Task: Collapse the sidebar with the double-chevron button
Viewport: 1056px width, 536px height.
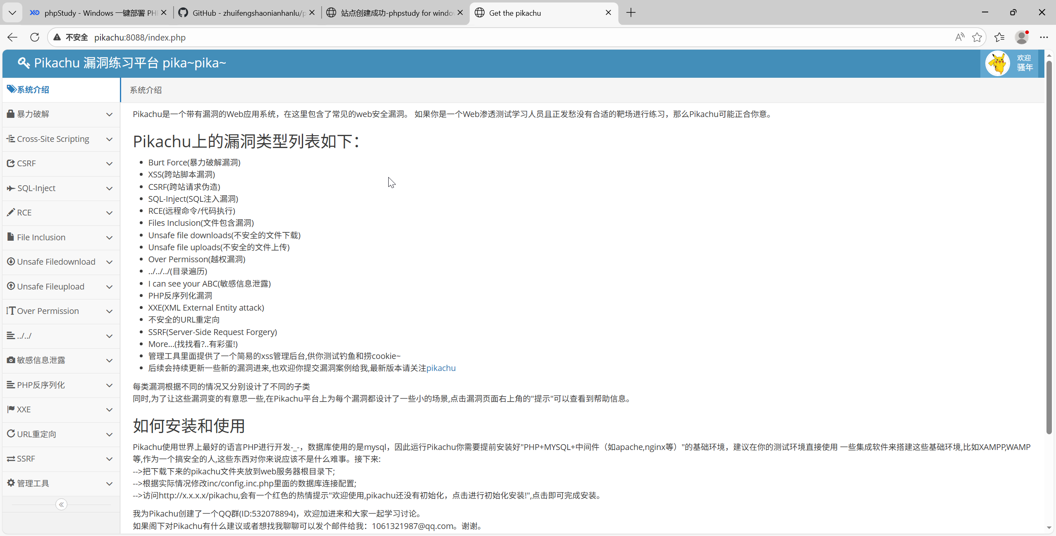Action: (x=61, y=505)
